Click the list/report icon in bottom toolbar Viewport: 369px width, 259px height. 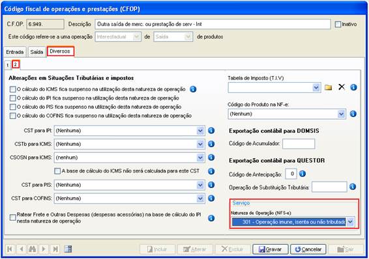[x=68, y=249]
